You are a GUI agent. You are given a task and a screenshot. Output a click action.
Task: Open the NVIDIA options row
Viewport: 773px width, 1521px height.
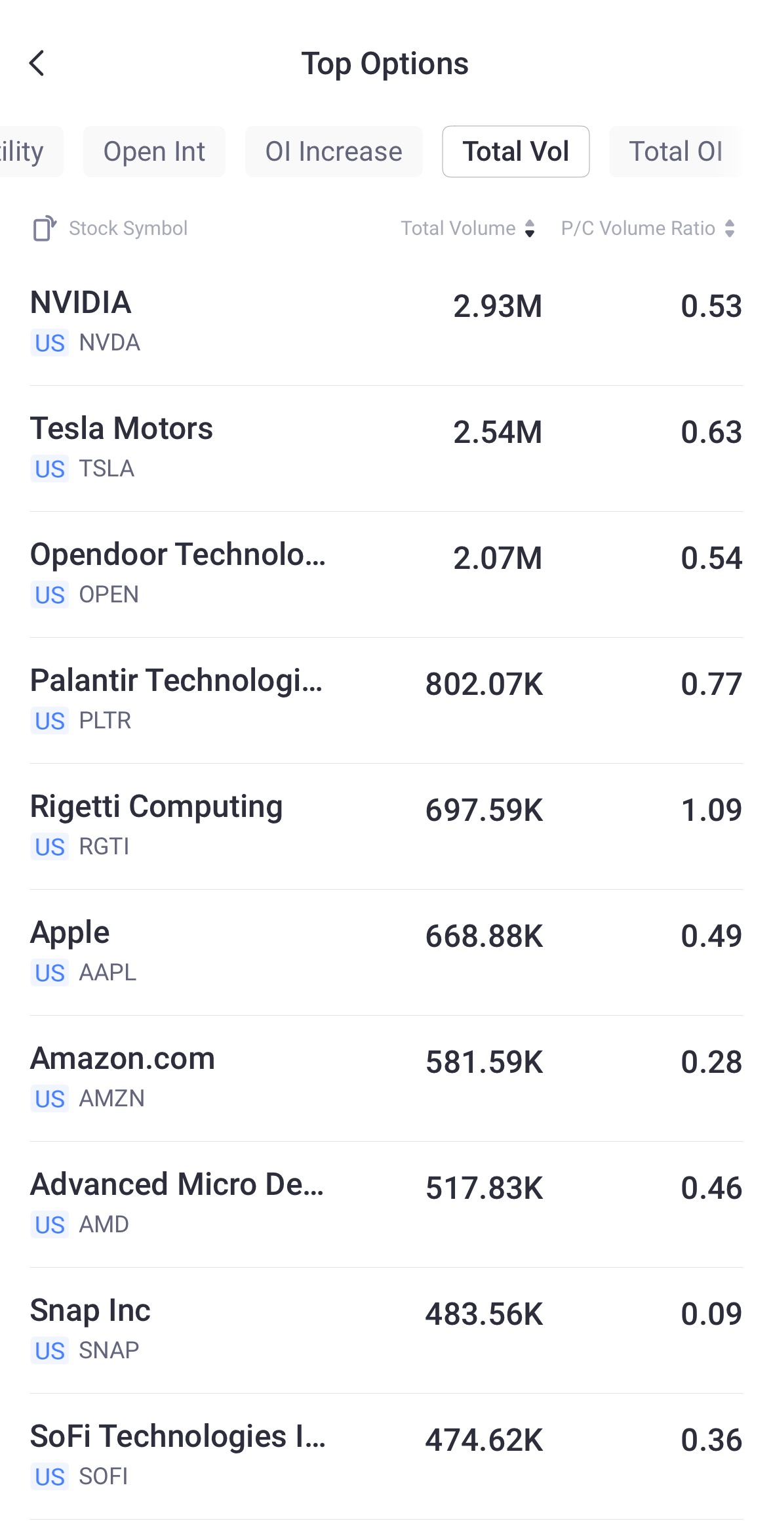[386, 322]
